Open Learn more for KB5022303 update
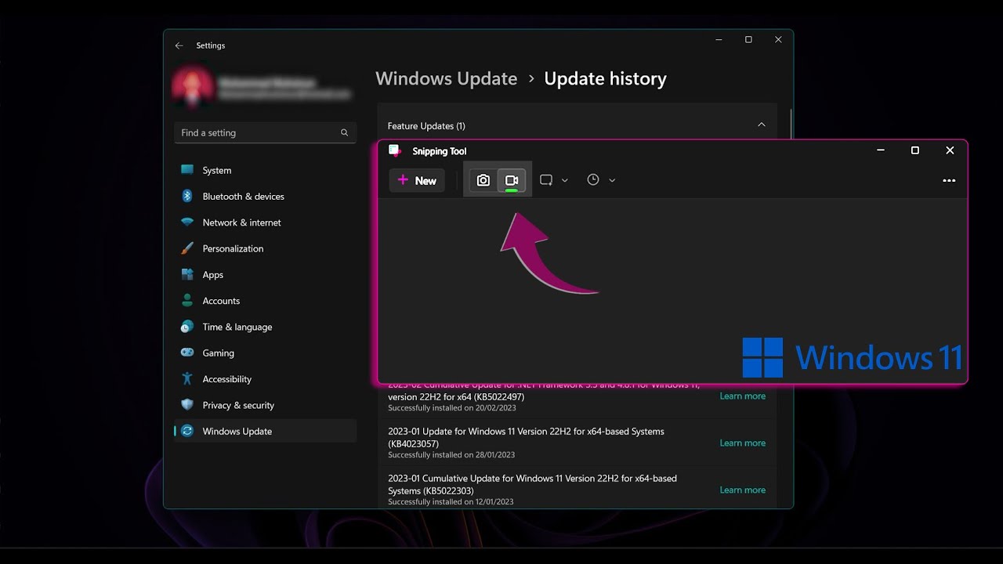The height and width of the screenshot is (564, 1003). pos(743,490)
